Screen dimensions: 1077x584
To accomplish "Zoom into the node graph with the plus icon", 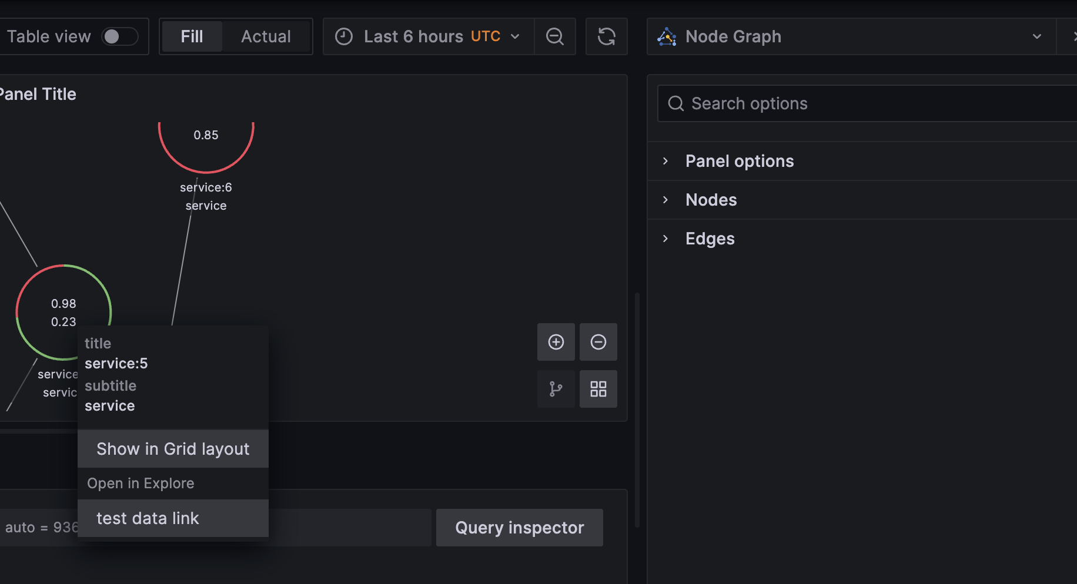I will point(556,342).
